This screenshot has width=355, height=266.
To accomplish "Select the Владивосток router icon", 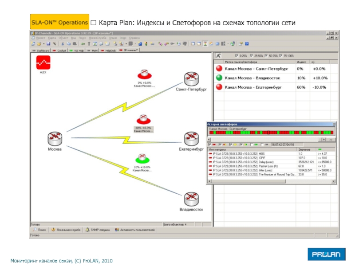I will pos(191,199).
